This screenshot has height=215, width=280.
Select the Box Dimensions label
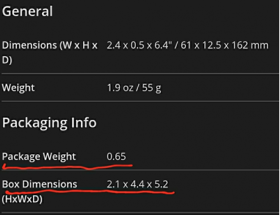coord(40,184)
